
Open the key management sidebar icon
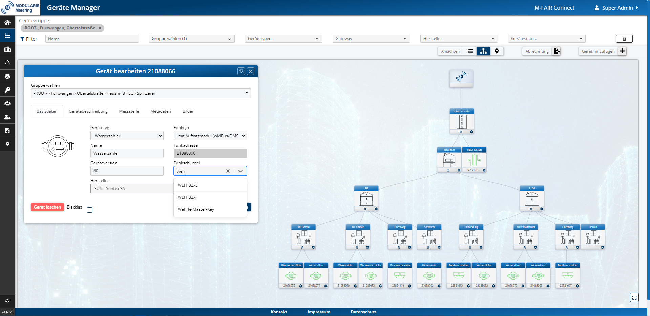7,90
